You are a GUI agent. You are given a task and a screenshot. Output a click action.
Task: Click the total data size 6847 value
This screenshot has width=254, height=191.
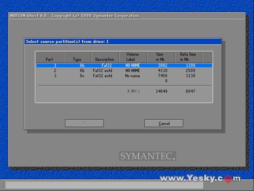190,91
